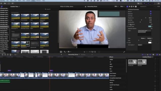
Task: Click the Text Option 1 input field
Action: (x=144, y=47)
